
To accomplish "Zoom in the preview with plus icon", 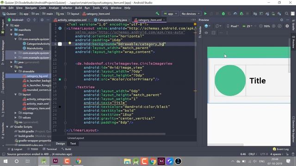I will (273, 26).
